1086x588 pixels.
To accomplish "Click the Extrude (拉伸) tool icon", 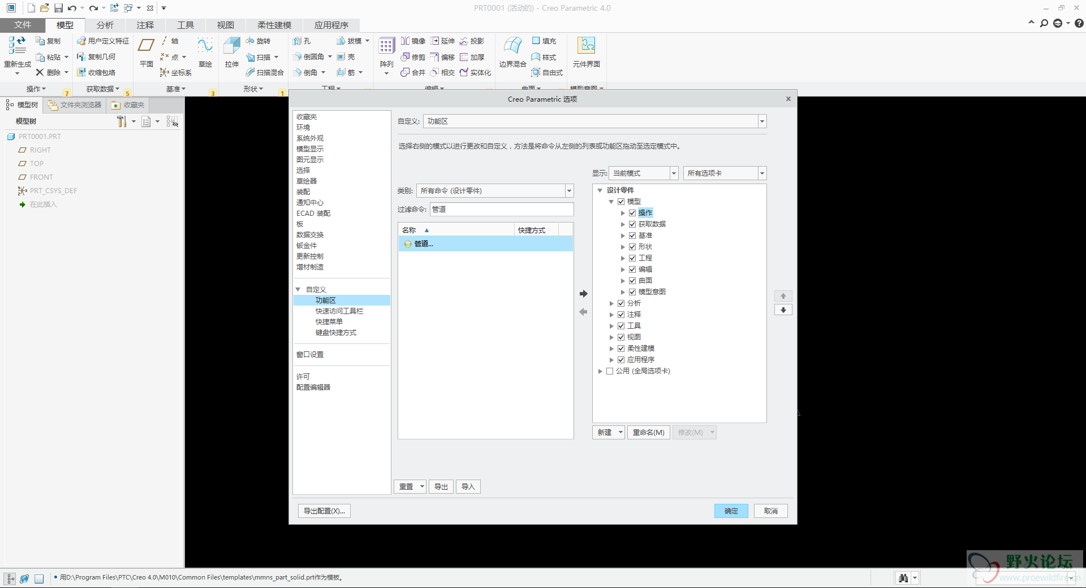I will pos(231,46).
